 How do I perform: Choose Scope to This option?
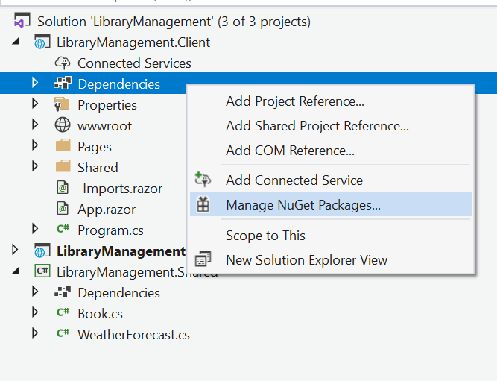(265, 236)
